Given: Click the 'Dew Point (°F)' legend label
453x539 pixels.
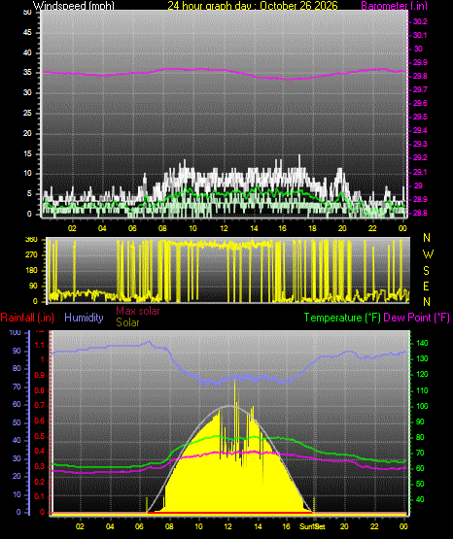Looking at the screenshot, I should coord(416,318).
